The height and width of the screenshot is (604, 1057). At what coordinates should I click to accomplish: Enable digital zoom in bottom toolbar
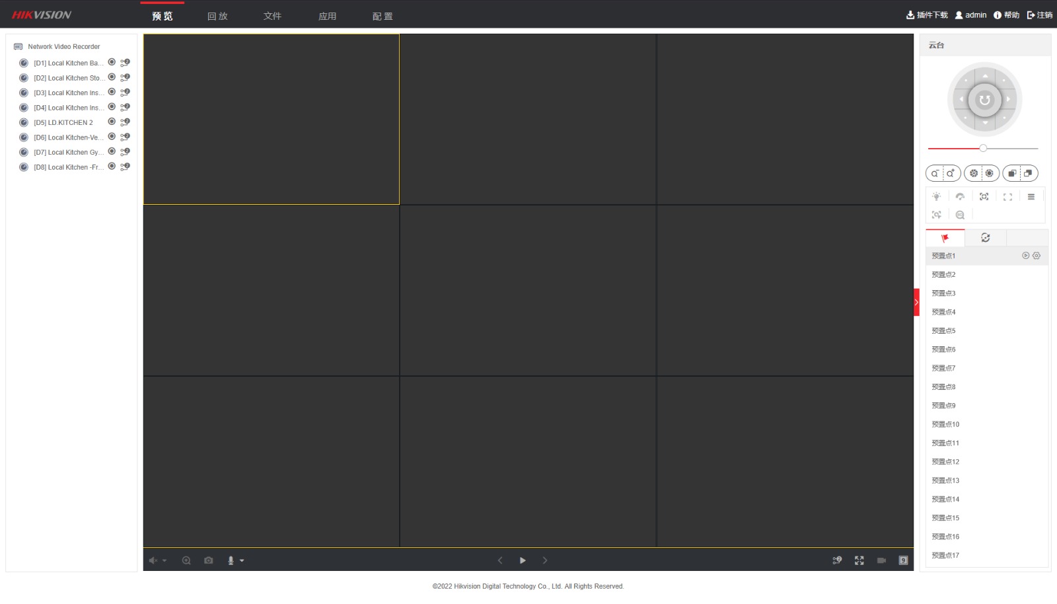click(x=186, y=560)
